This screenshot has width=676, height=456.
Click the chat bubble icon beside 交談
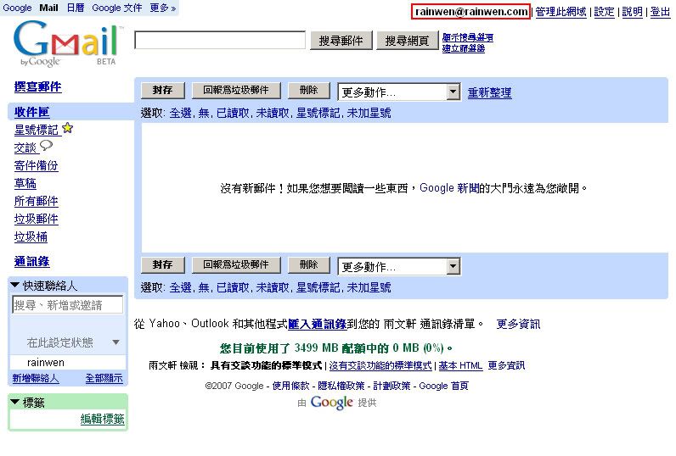point(47,147)
